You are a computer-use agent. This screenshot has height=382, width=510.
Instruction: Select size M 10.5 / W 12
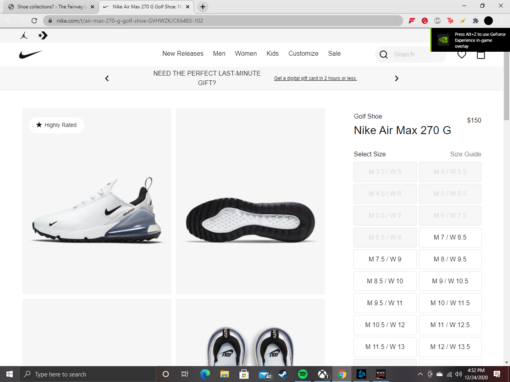point(385,325)
